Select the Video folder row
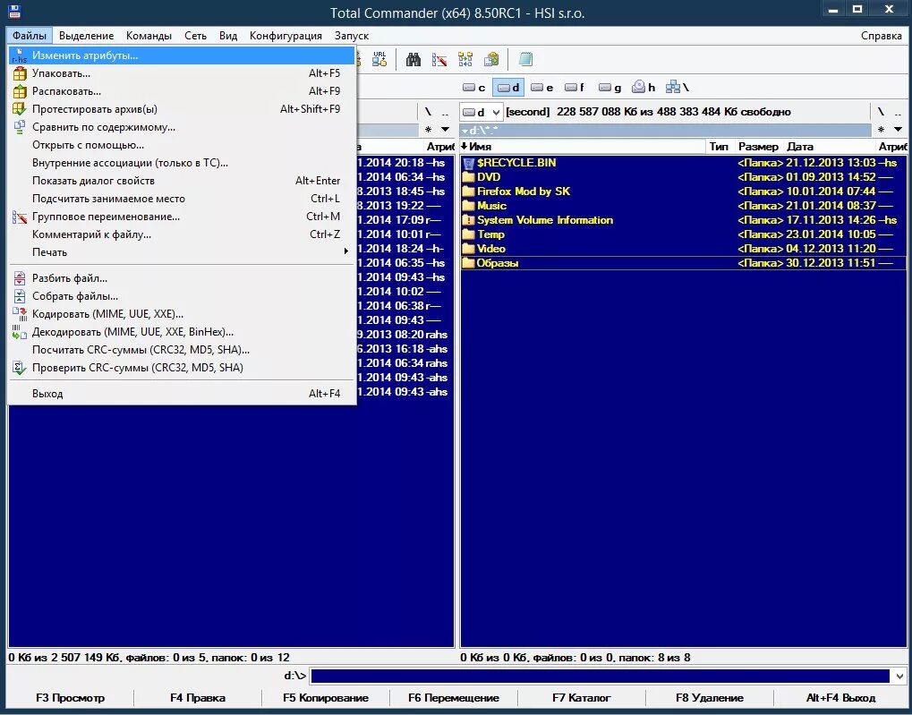This screenshot has width=912, height=715. 684,249
